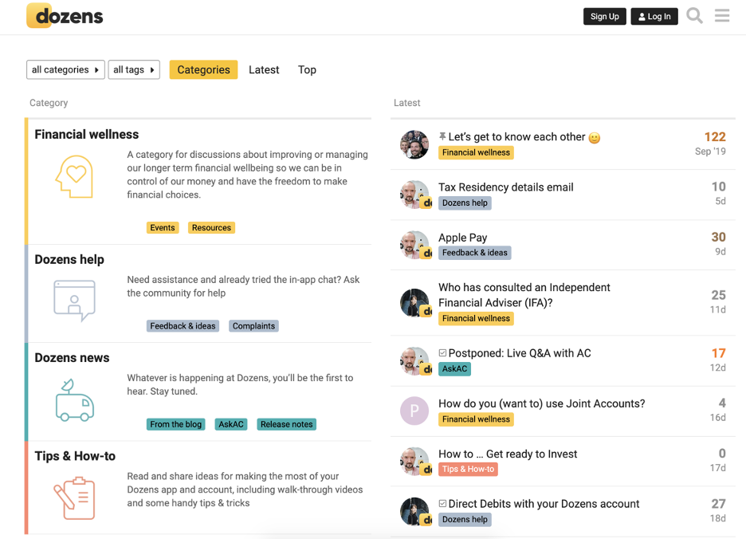Open topic Postponed: Live Q&A with AC
Image resolution: width=746 pixels, height=539 pixels.
coord(520,353)
